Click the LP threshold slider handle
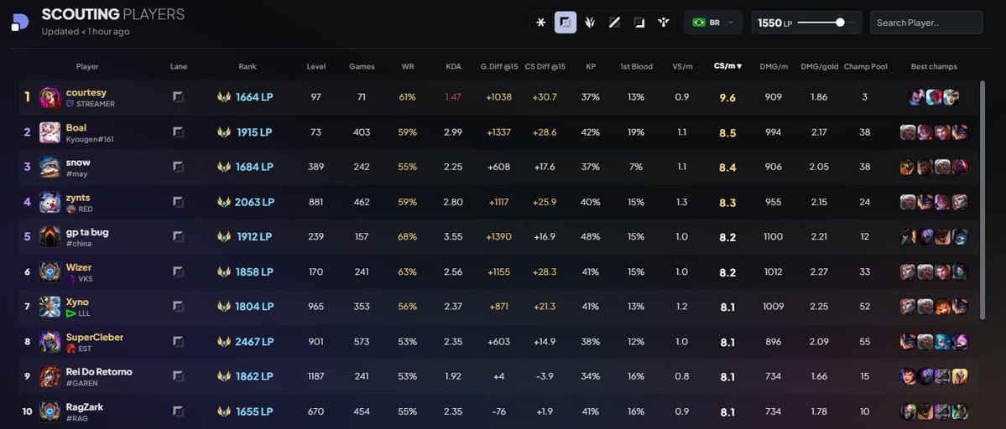Viewport: 1006px width, 429px height. [x=840, y=23]
